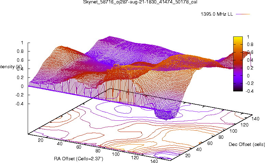Click the RA Offset axis tick 20
265x163 pixels.
click(x=41, y=140)
